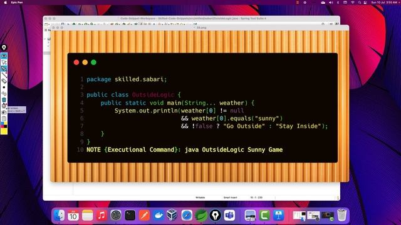401x225 pixels.
Task: Launch Safari from the Dock
Action: 187,216
